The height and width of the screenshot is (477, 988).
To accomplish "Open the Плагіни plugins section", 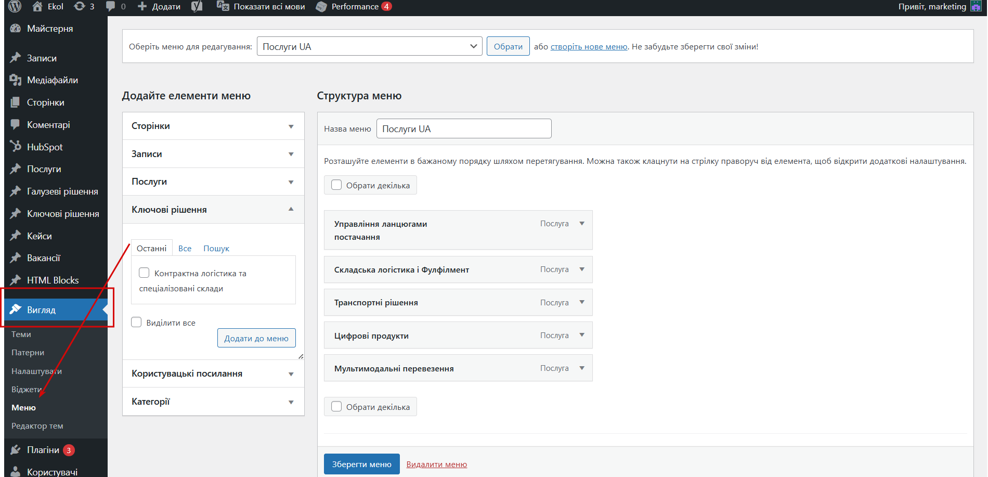I will [x=43, y=450].
